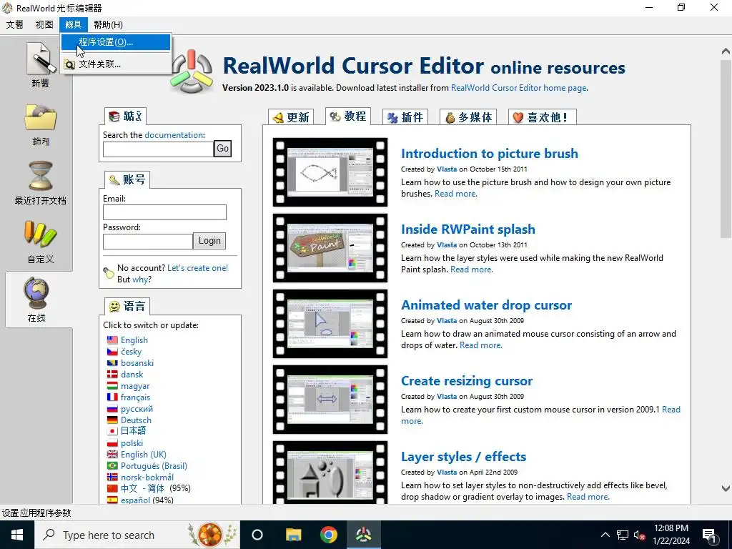Screen dimensions: 732x549
Task: Click inside the Email field
Action: click(x=164, y=212)
